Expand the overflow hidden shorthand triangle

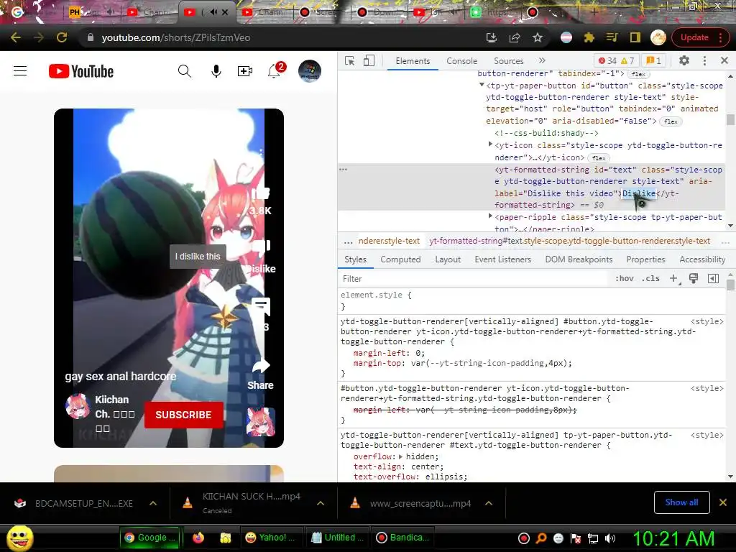coord(400,456)
